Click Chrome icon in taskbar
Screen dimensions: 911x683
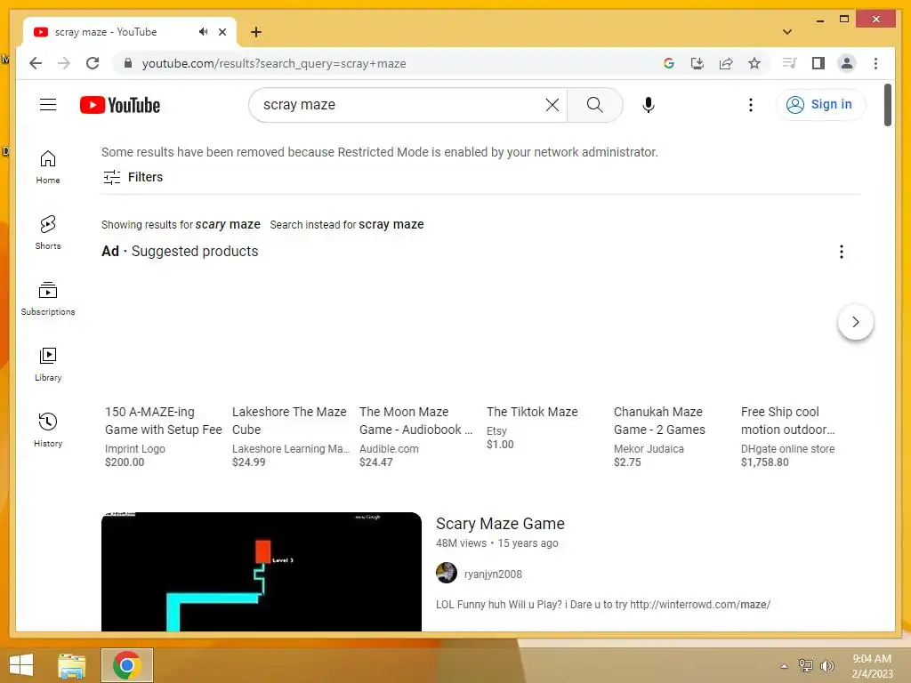[x=127, y=665]
